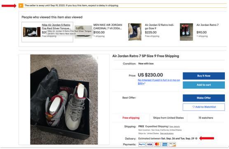Screen dimensions: 229x149
Task: Click Air Jordan 5 Retro product thumbnail
Action: point(32,32)
